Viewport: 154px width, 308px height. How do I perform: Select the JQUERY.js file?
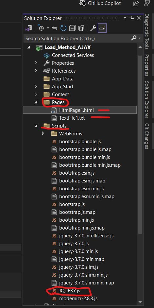70,291
